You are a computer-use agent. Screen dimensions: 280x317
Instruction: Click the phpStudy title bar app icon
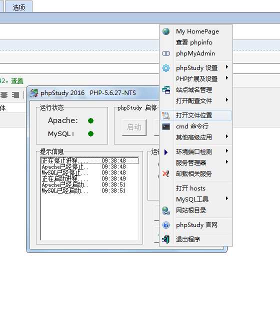click(34, 93)
